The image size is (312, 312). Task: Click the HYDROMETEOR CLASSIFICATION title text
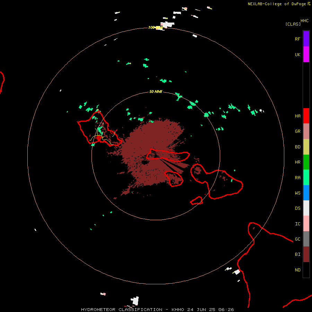click(122, 310)
